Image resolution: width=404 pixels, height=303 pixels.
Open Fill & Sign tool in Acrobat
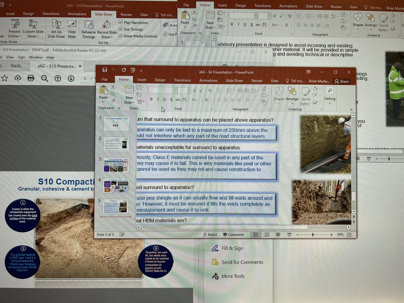click(227, 248)
